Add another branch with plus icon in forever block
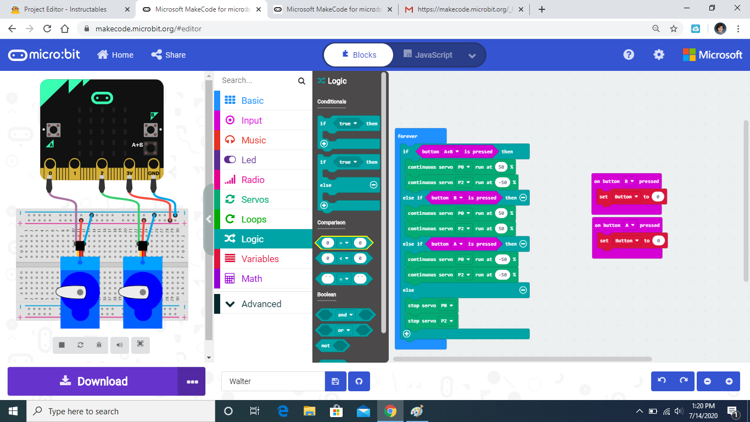 [407, 334]
